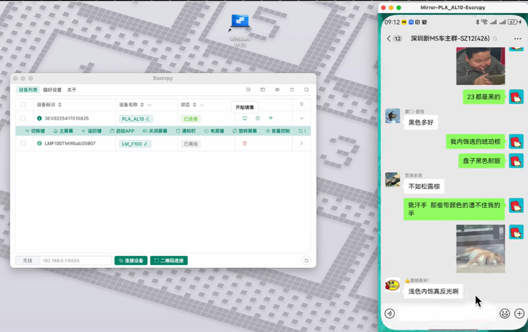This screenshot has height=332, width=528.
Task: Collapse the PLA_AL10 row expander chevron
Action: point(301,119)
